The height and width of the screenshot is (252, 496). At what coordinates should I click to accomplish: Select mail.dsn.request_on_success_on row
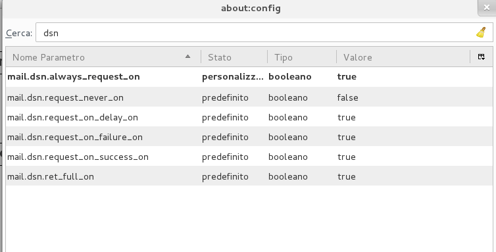click(x=249, y=157)
